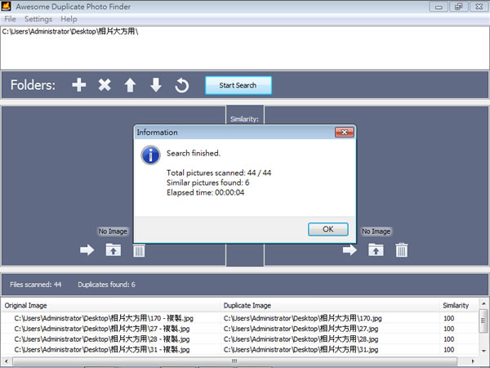The height and width of the screenshot is (368, 490).
Task: Move folder down with the down arrow
Action: pyautogui.click(x=156, y=85)
